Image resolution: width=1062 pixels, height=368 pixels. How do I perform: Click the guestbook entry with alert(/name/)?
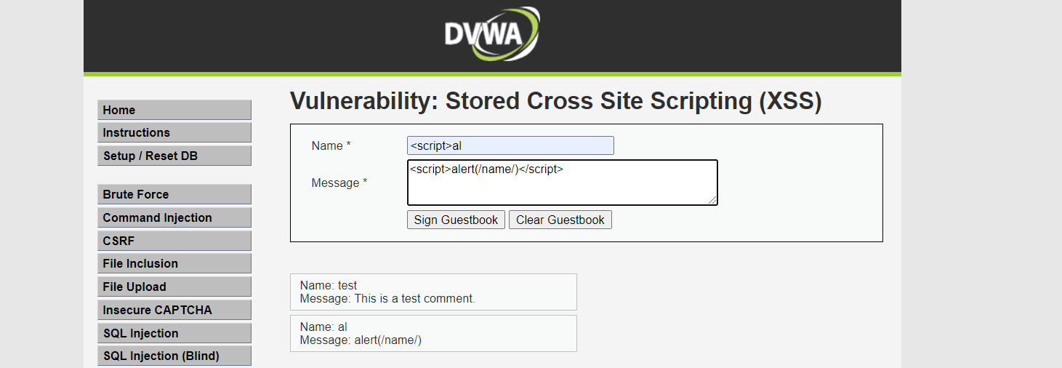(433, 333)
